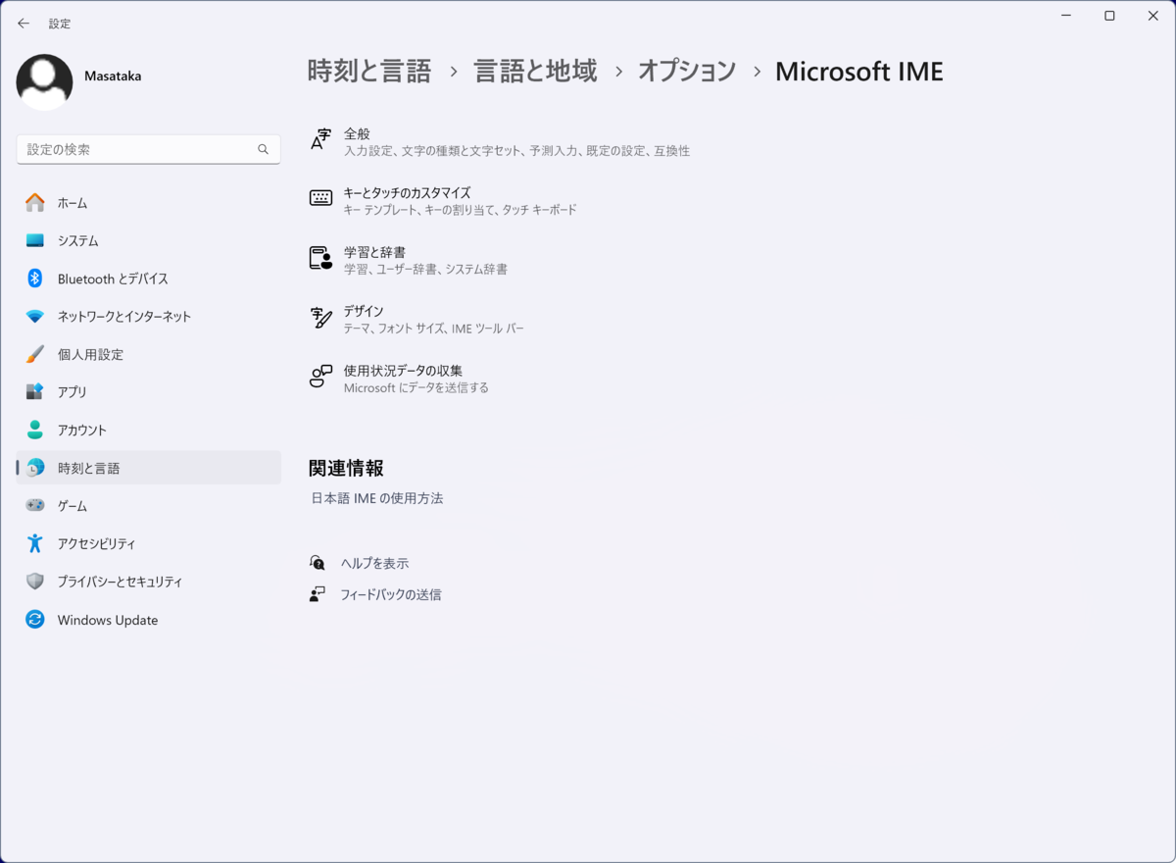
Task: Click the keyboard icon for キーとタッチ
Action: [x=320, y=198]
